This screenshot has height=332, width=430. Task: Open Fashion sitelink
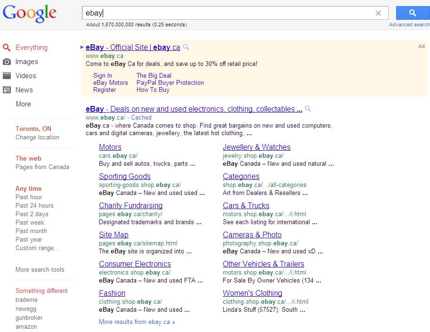coord(112,293)
